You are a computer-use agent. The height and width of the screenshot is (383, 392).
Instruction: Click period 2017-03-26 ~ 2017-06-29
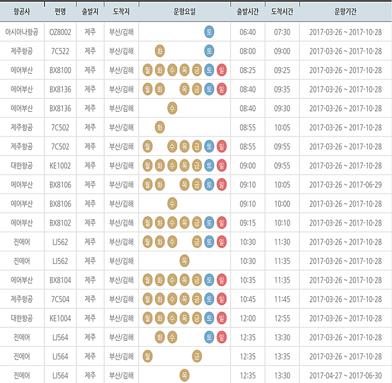pyautogui.click(x=346, y=185)
